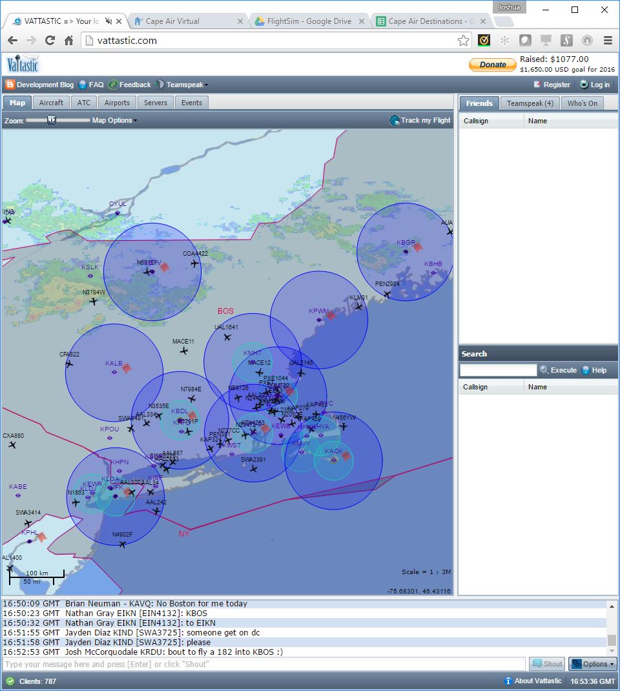Click the green connection status icon
The image size is (620, 691).
click(x=10, y=681)
